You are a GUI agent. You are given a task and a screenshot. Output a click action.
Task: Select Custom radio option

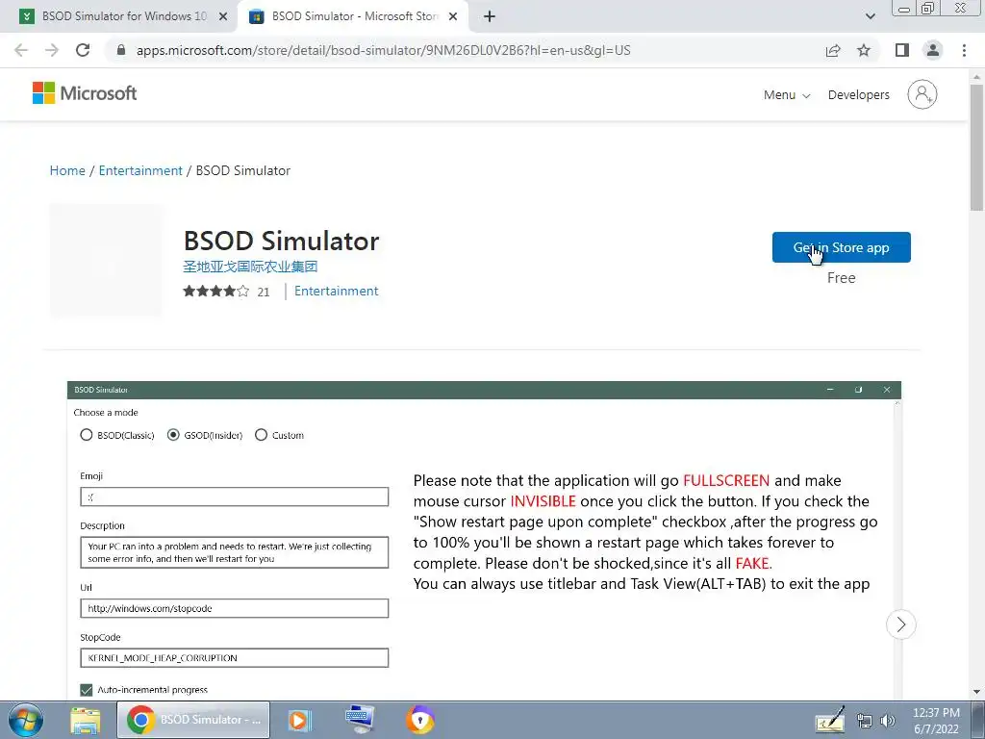262,435
